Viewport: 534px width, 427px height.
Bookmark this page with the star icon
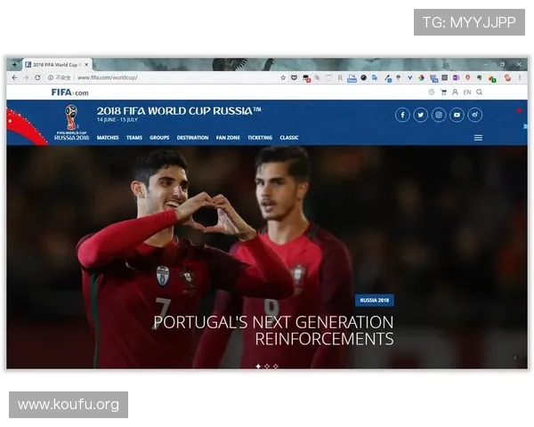pyautogui.click(x=284, y=77)
